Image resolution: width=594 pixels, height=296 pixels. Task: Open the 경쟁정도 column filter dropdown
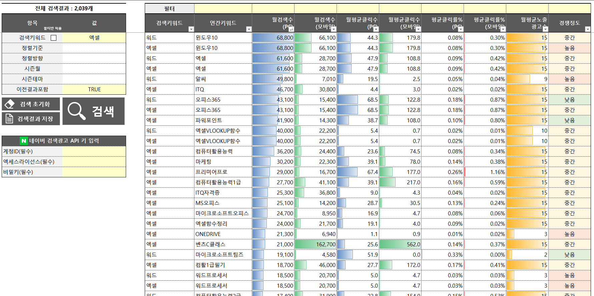coord(588,29)
